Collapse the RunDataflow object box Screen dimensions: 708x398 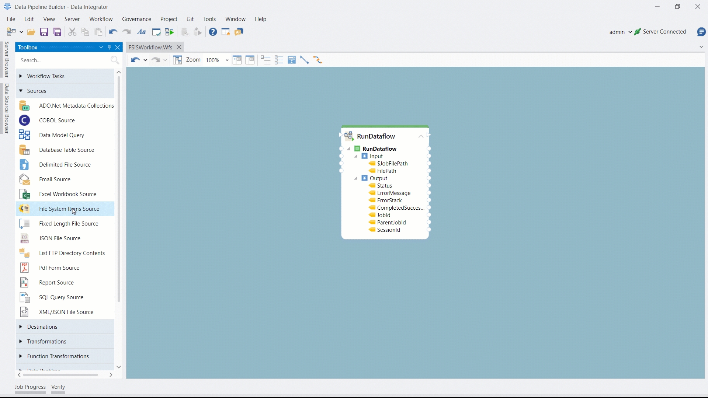(x=421, y=136)
